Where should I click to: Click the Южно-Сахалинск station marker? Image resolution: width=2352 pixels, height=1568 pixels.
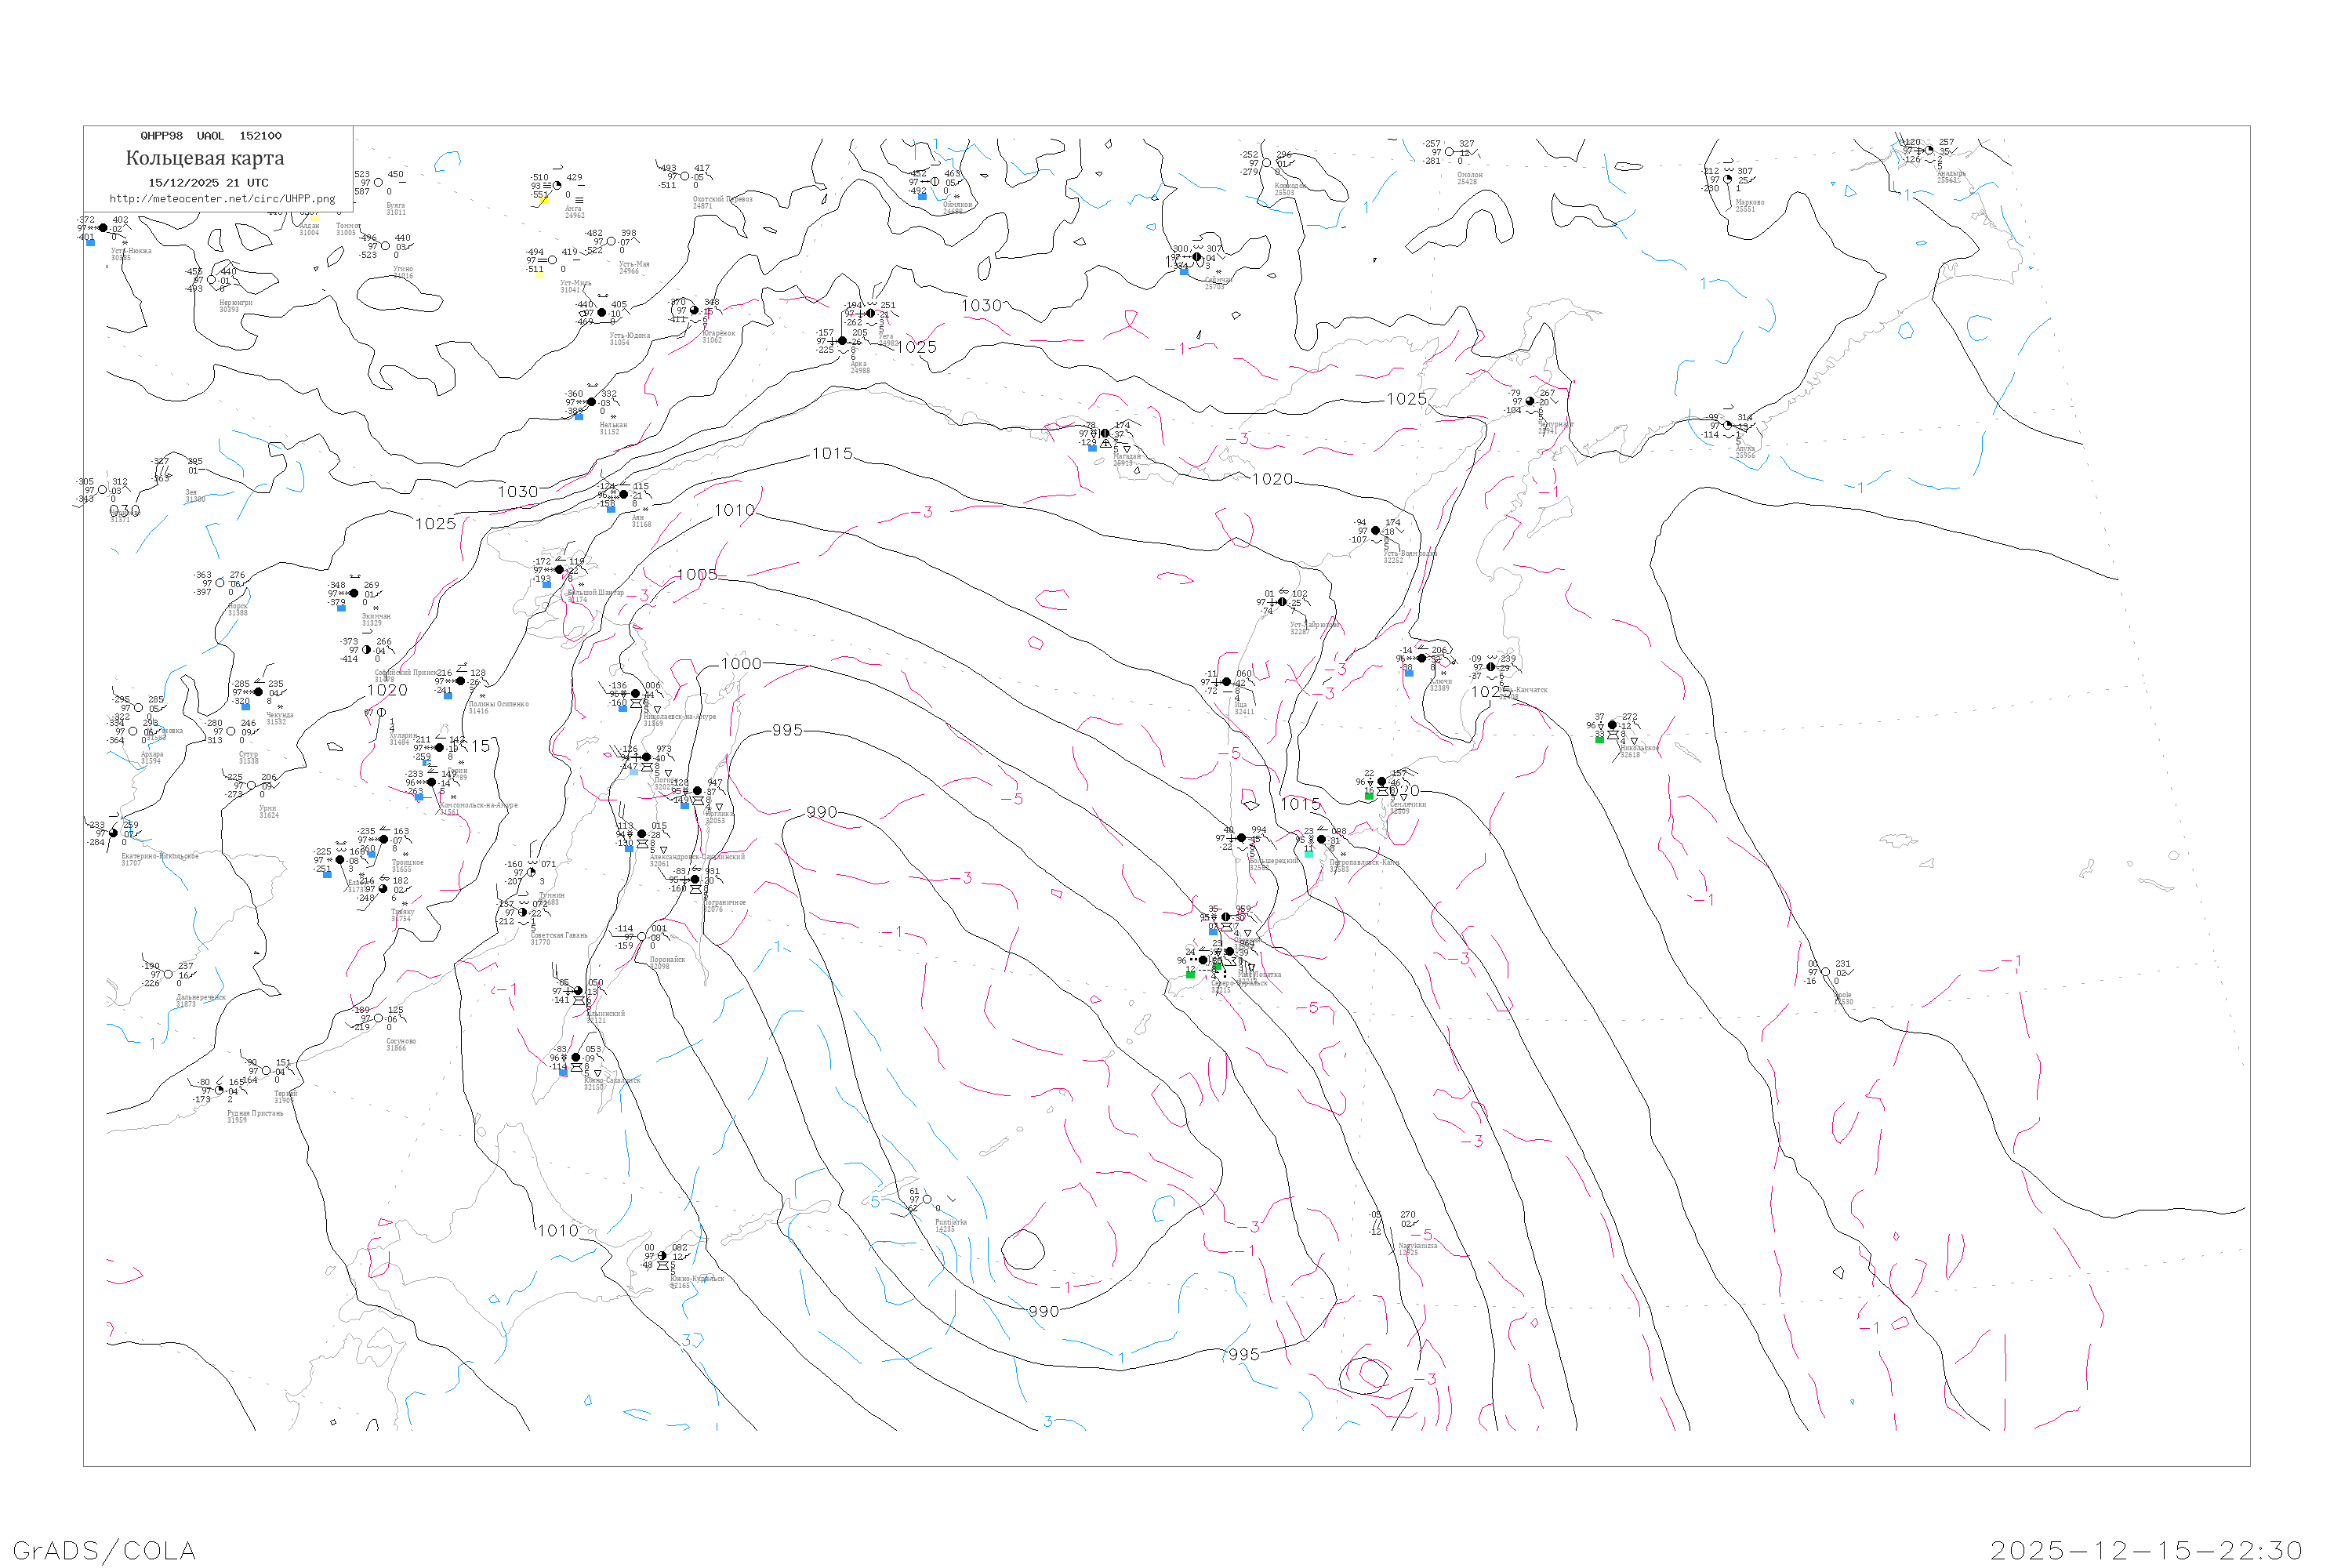tap(575, 1057)
